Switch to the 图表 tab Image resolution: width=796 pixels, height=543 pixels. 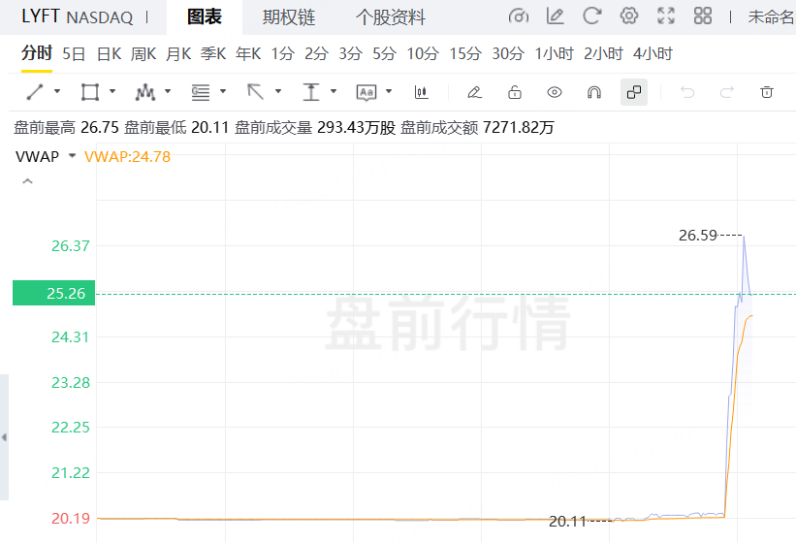pos(204,16)
